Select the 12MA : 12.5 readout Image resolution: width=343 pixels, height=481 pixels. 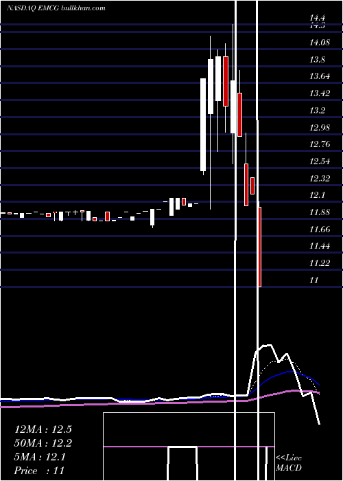click(43, 429)
